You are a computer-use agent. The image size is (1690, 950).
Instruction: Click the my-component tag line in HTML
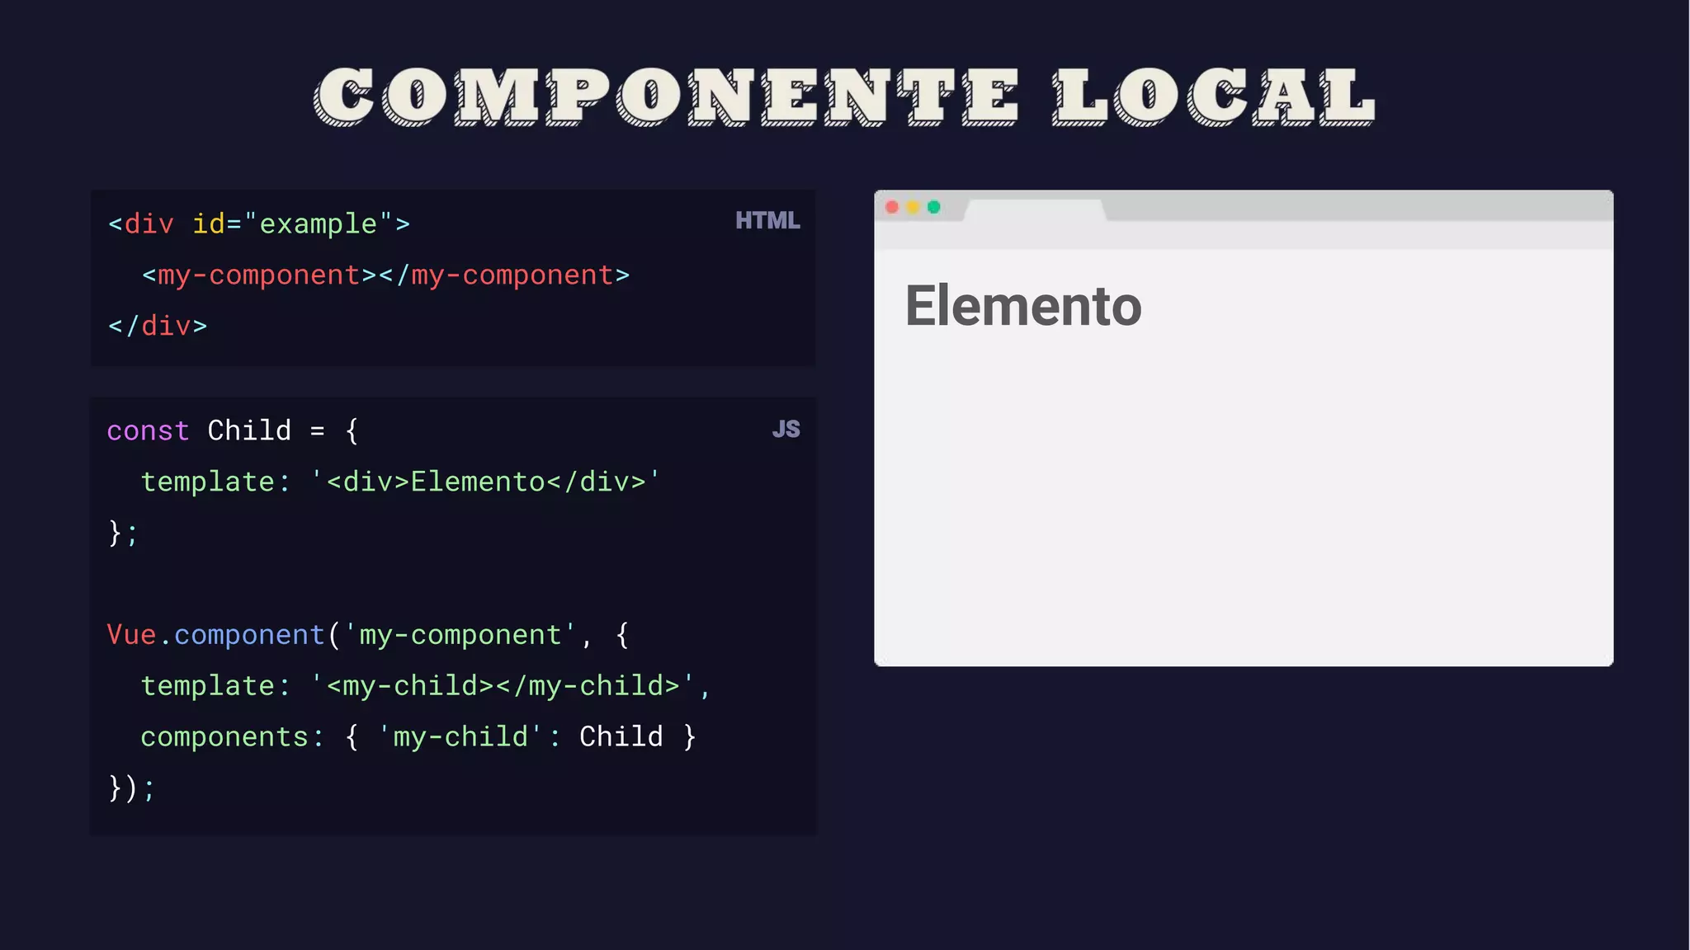(x=385, y=275)
